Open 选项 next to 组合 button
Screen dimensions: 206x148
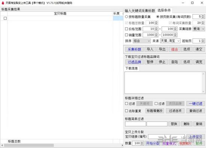[187, 49]
